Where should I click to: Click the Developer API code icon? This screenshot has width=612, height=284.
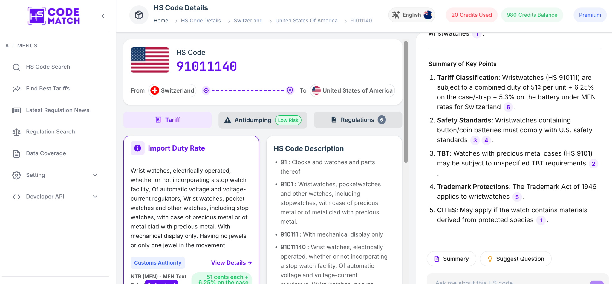(x=16, y=197)
